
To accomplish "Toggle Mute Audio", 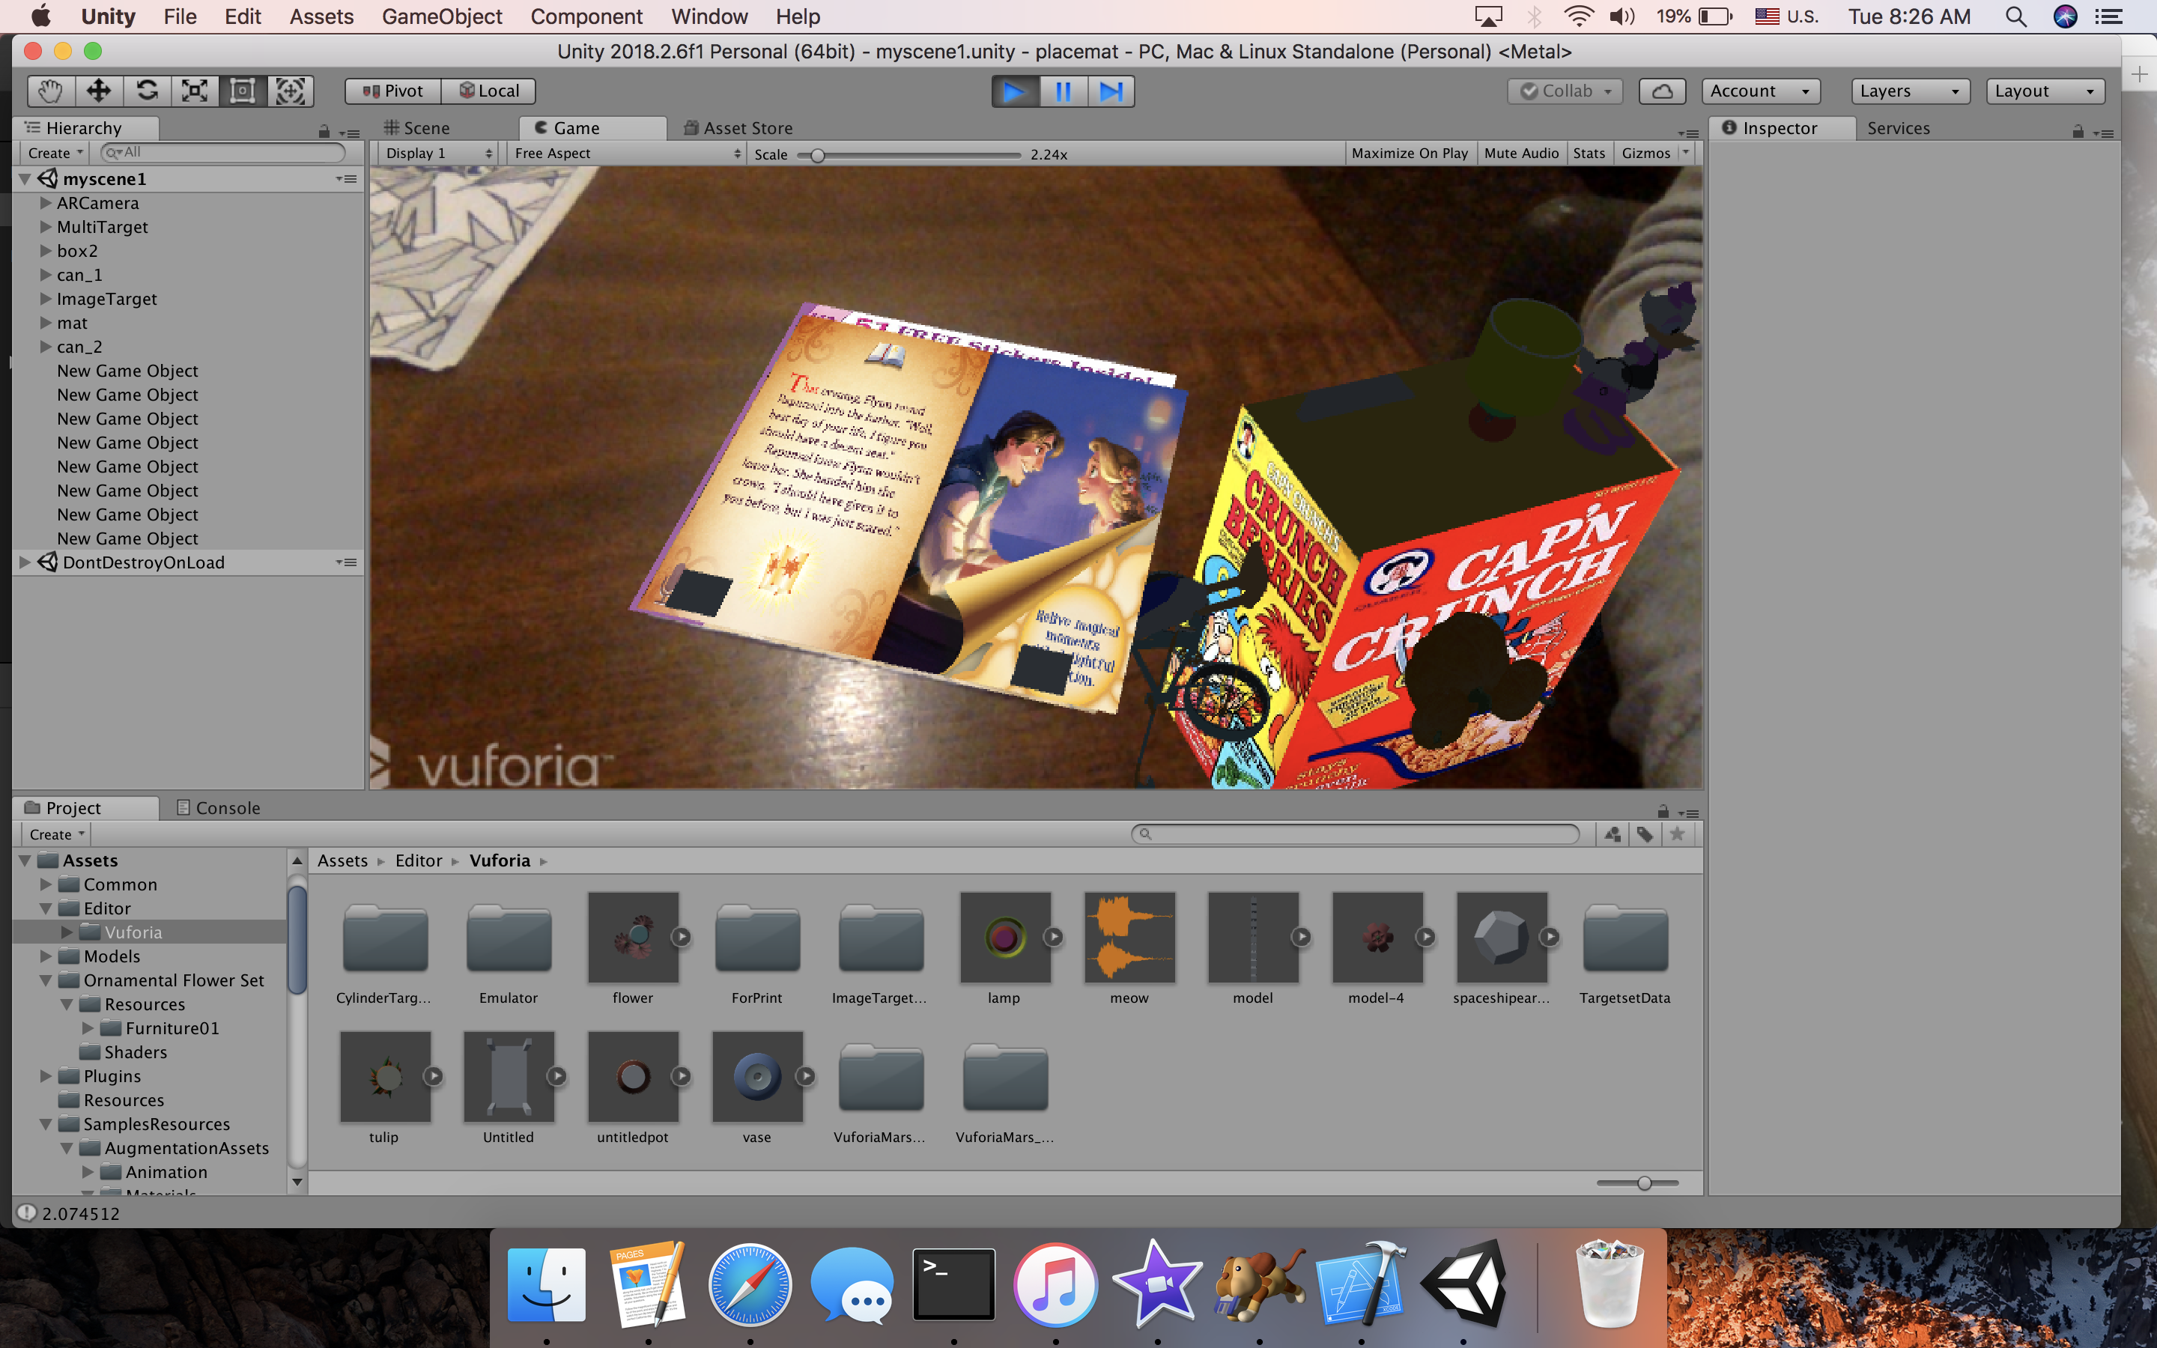I will tap(1520, 154).
